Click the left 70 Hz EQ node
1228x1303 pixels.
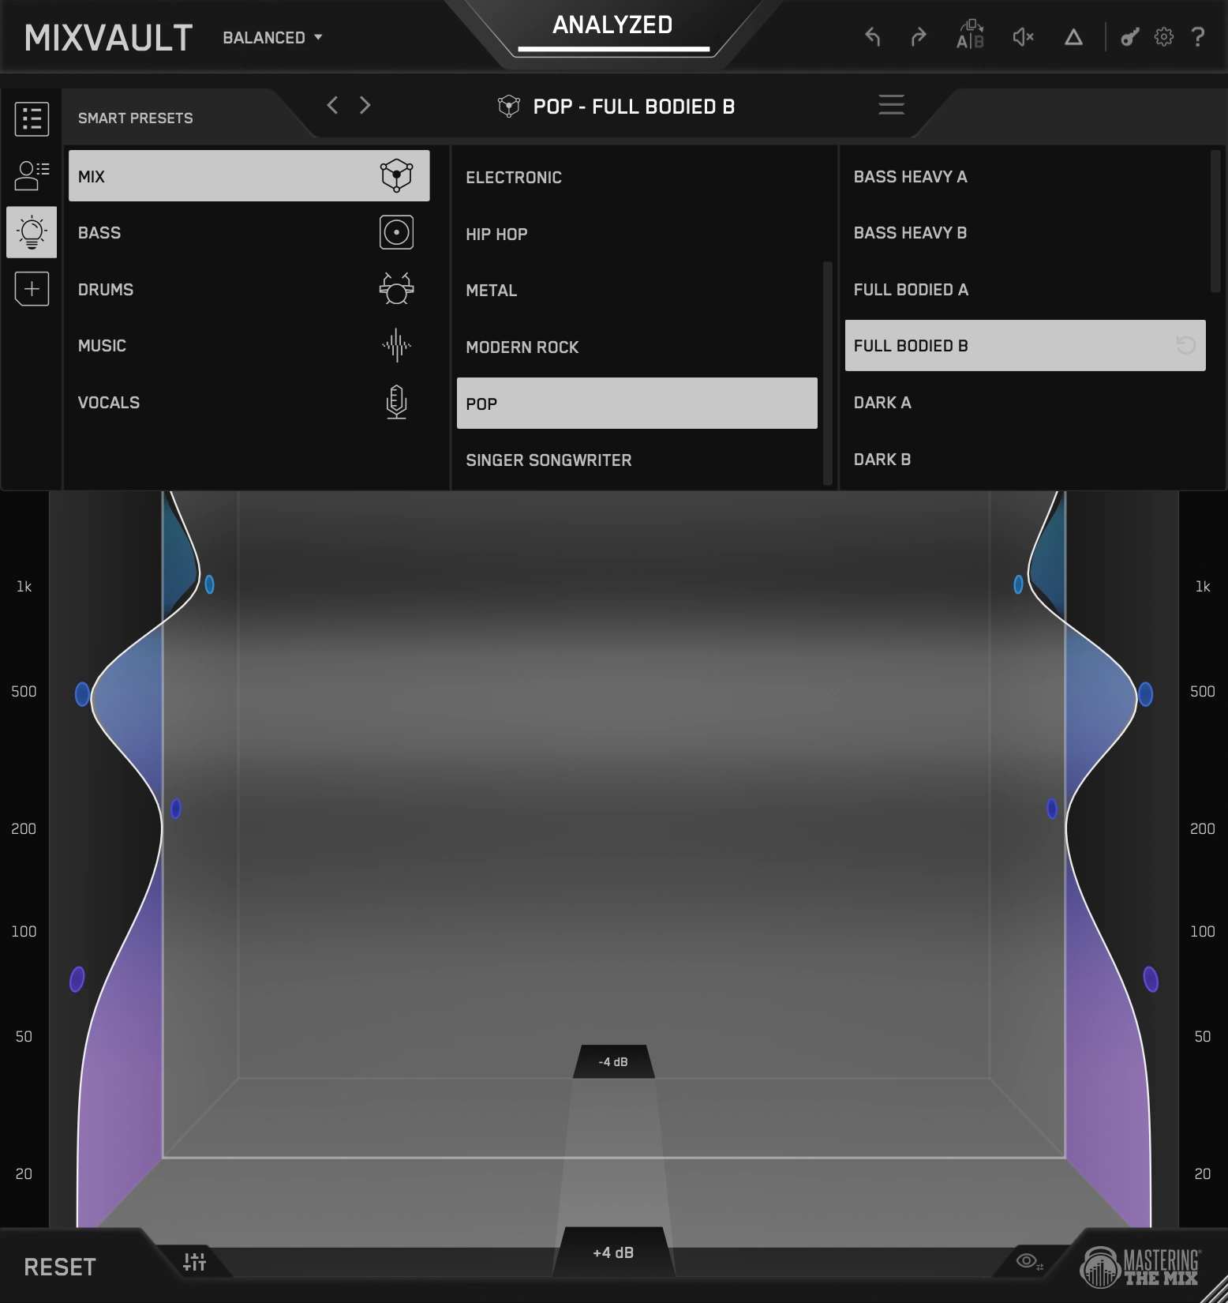click(77, 979)
